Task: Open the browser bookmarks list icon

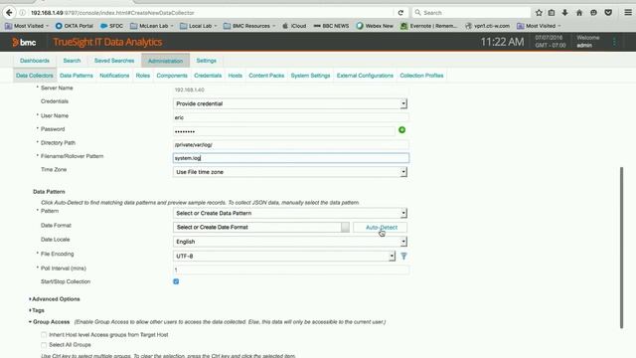Action: (x=552, y=13)
